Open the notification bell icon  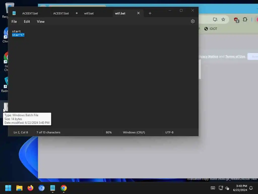click(x=251, y=188)
